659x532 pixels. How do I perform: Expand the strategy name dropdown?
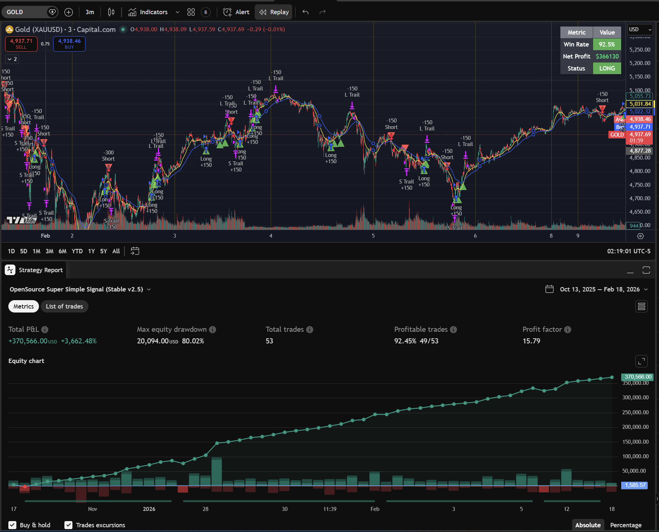[149, 289]
